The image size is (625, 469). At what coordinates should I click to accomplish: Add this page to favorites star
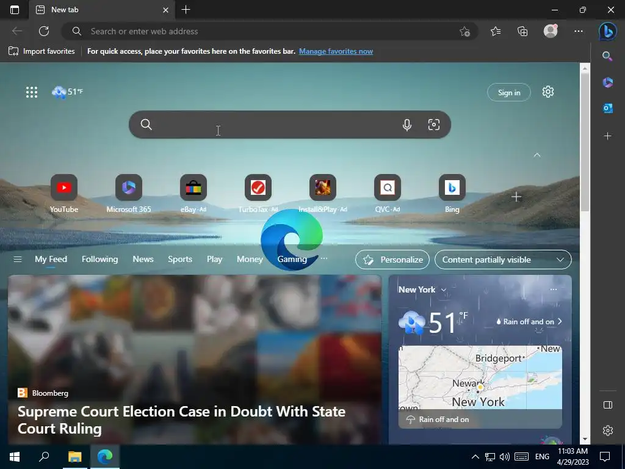[x=464, y=31]
